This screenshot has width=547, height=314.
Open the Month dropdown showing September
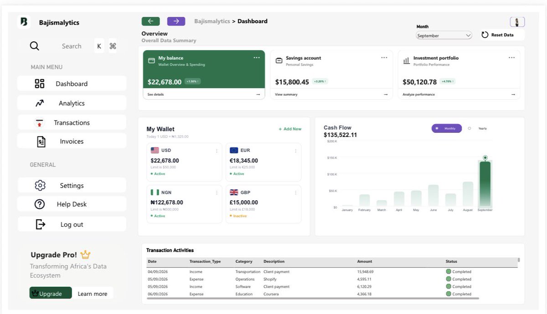pyautogui.click(x=444, y=35)
